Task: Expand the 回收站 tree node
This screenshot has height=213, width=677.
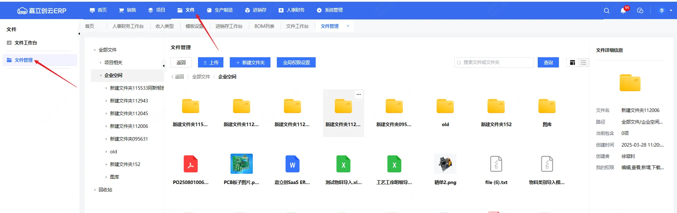Action: (95, 190)
